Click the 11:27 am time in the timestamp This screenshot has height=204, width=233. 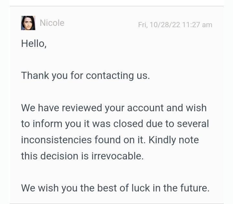click(197, 25)
